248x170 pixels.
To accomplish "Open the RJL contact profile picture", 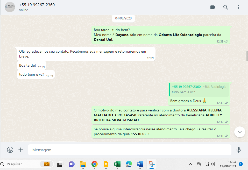I will [x=10, y=7].
